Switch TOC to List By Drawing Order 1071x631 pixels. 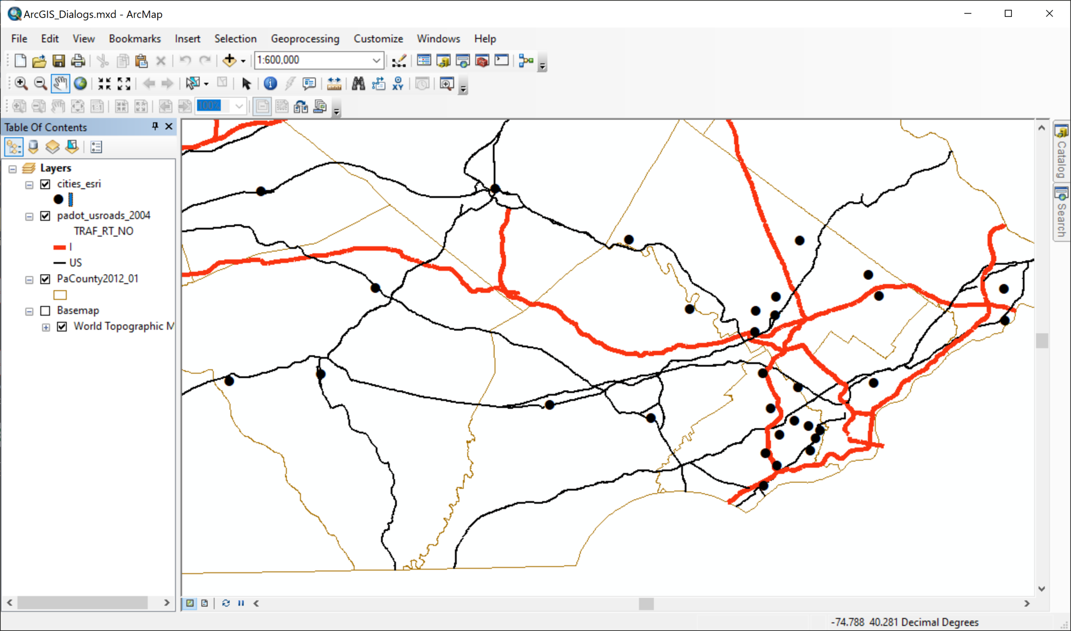14,147
